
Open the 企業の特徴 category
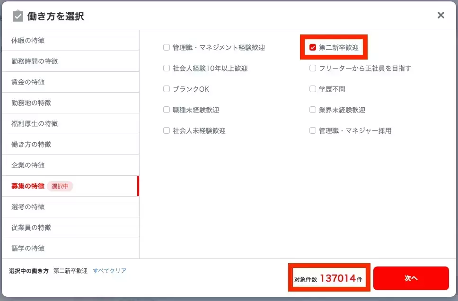(x=70, y=165)
